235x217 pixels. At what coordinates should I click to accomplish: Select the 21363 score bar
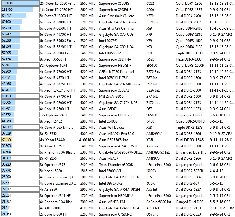[20, 214]
